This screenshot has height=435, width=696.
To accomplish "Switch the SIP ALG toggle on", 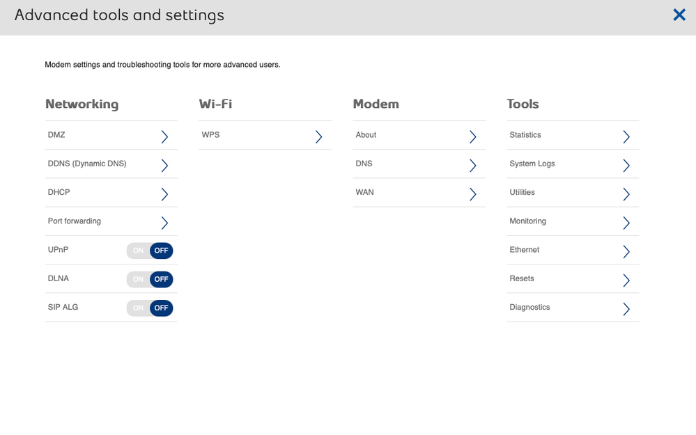I will click(139, 308).
